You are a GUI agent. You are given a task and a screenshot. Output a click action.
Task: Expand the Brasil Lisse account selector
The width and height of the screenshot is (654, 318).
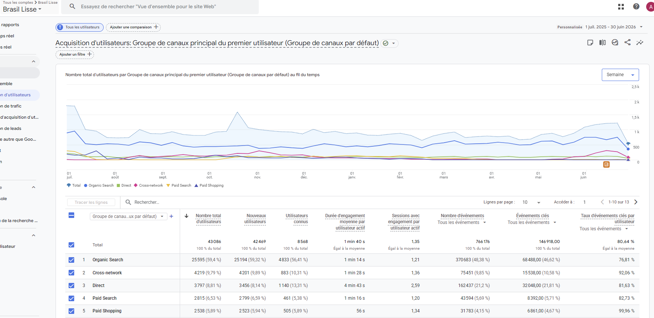point(22,9)
